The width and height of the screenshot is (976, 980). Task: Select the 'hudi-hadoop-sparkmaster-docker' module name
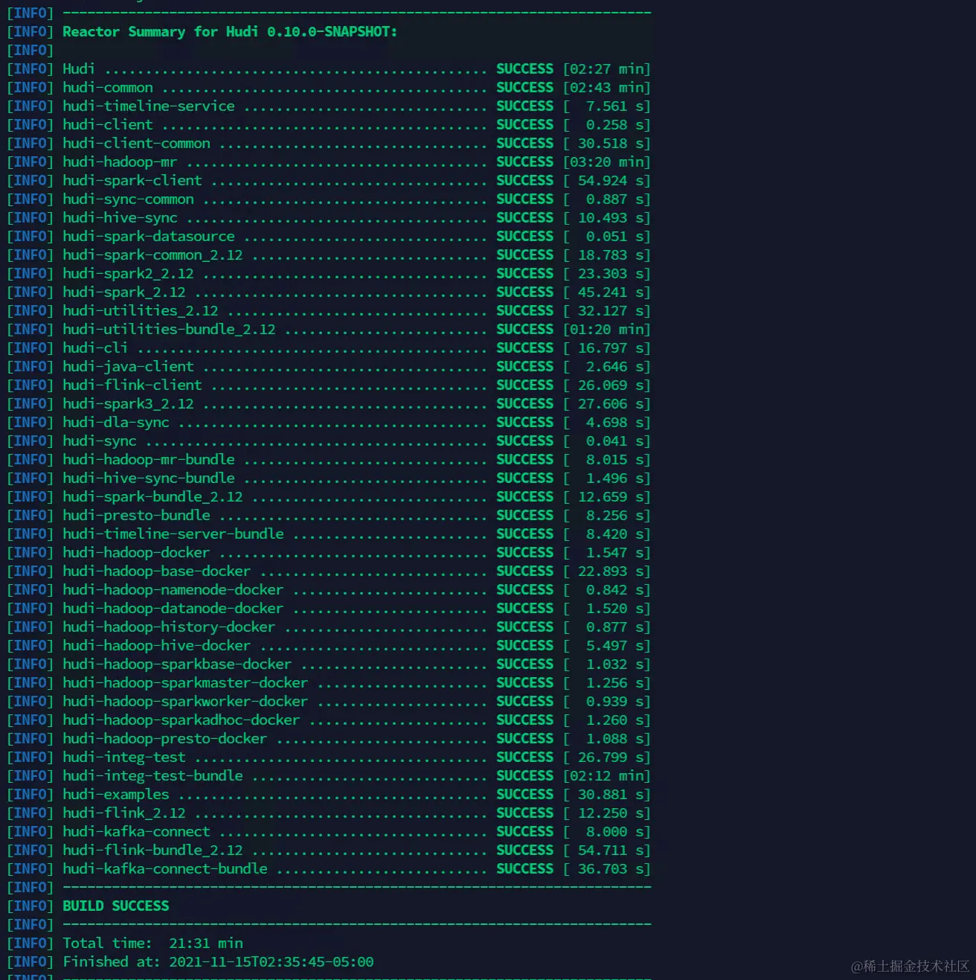tap(185, 682)
